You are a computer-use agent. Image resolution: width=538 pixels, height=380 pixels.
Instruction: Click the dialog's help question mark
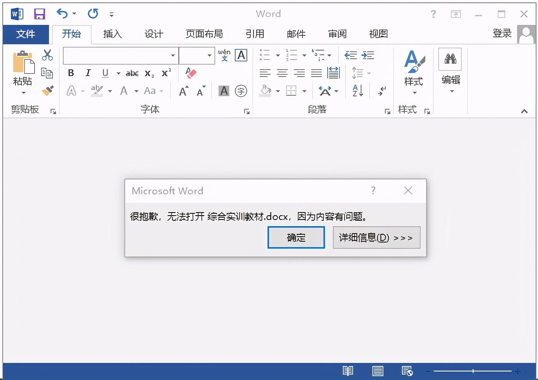click(x=373, y=190)
